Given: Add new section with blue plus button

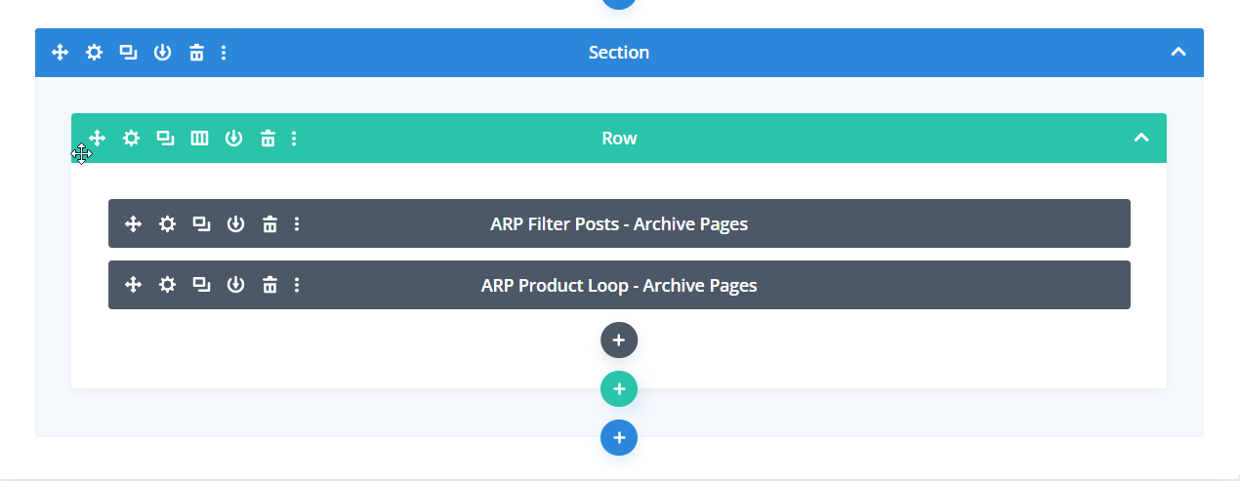Looking at the screenshot, I should point(619,438).
